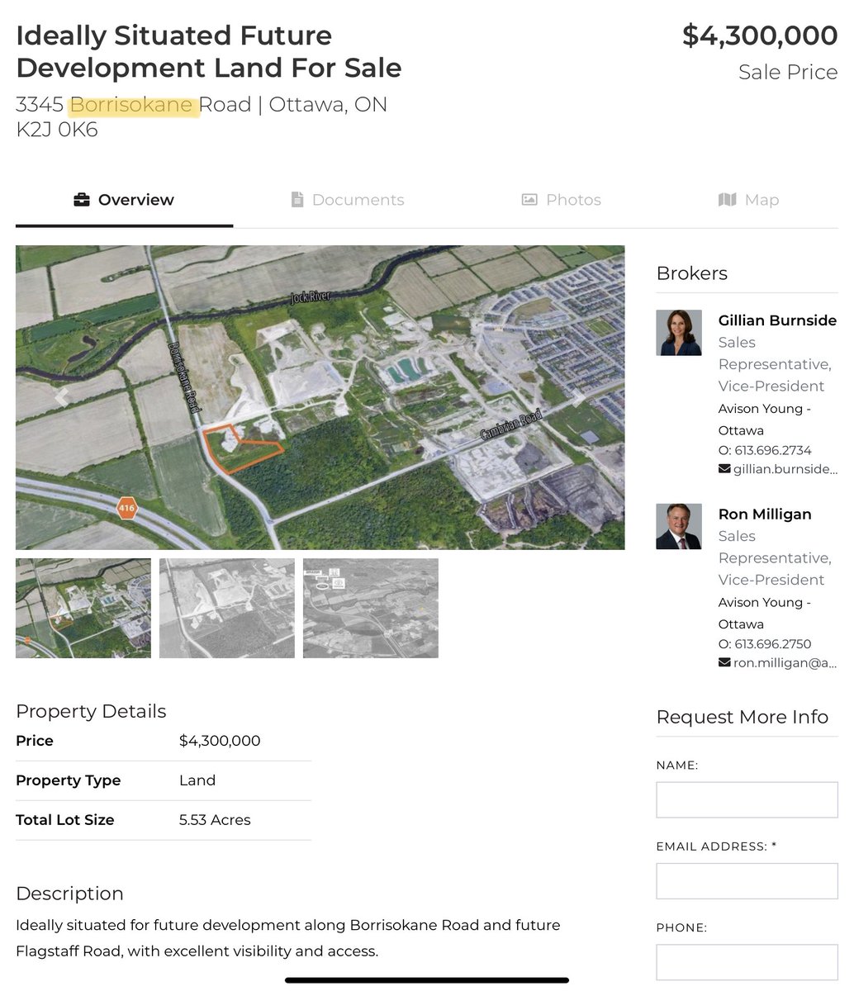
Task: Click the postal code K2J 0K6
Action: click(57, 130)
